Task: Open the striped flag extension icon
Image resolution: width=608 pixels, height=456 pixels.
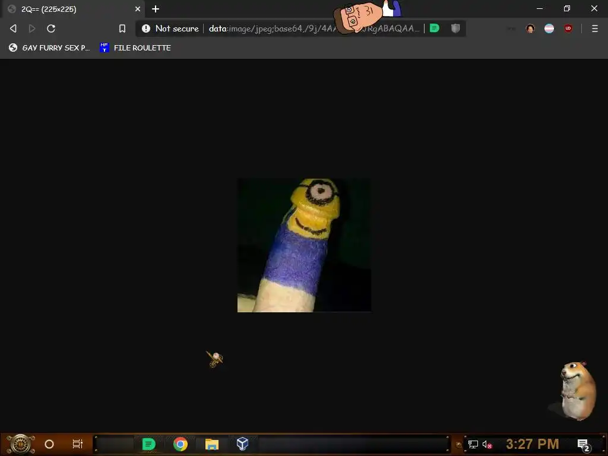Action: click(x=549, y=28)
